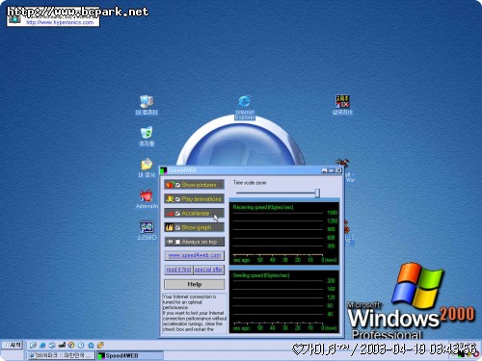
Task: Click the round clock quick launch icon
Action: (x=81, y=346)
